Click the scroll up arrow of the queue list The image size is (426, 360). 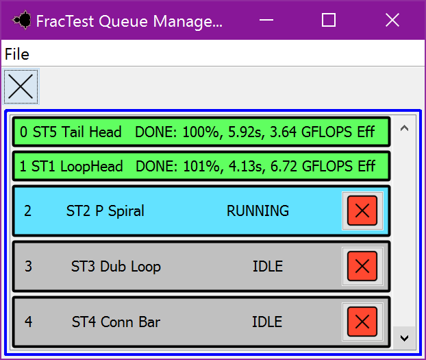(x=405, y=128)
